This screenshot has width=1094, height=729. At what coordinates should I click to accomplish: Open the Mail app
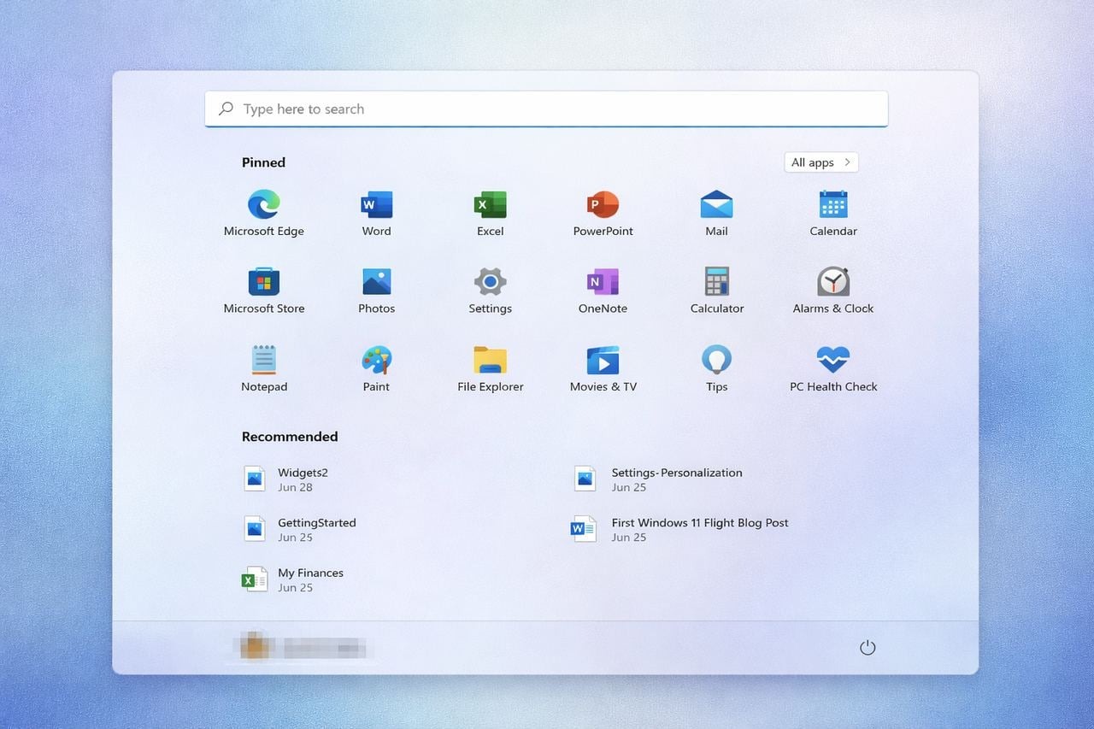coord(716,205)
